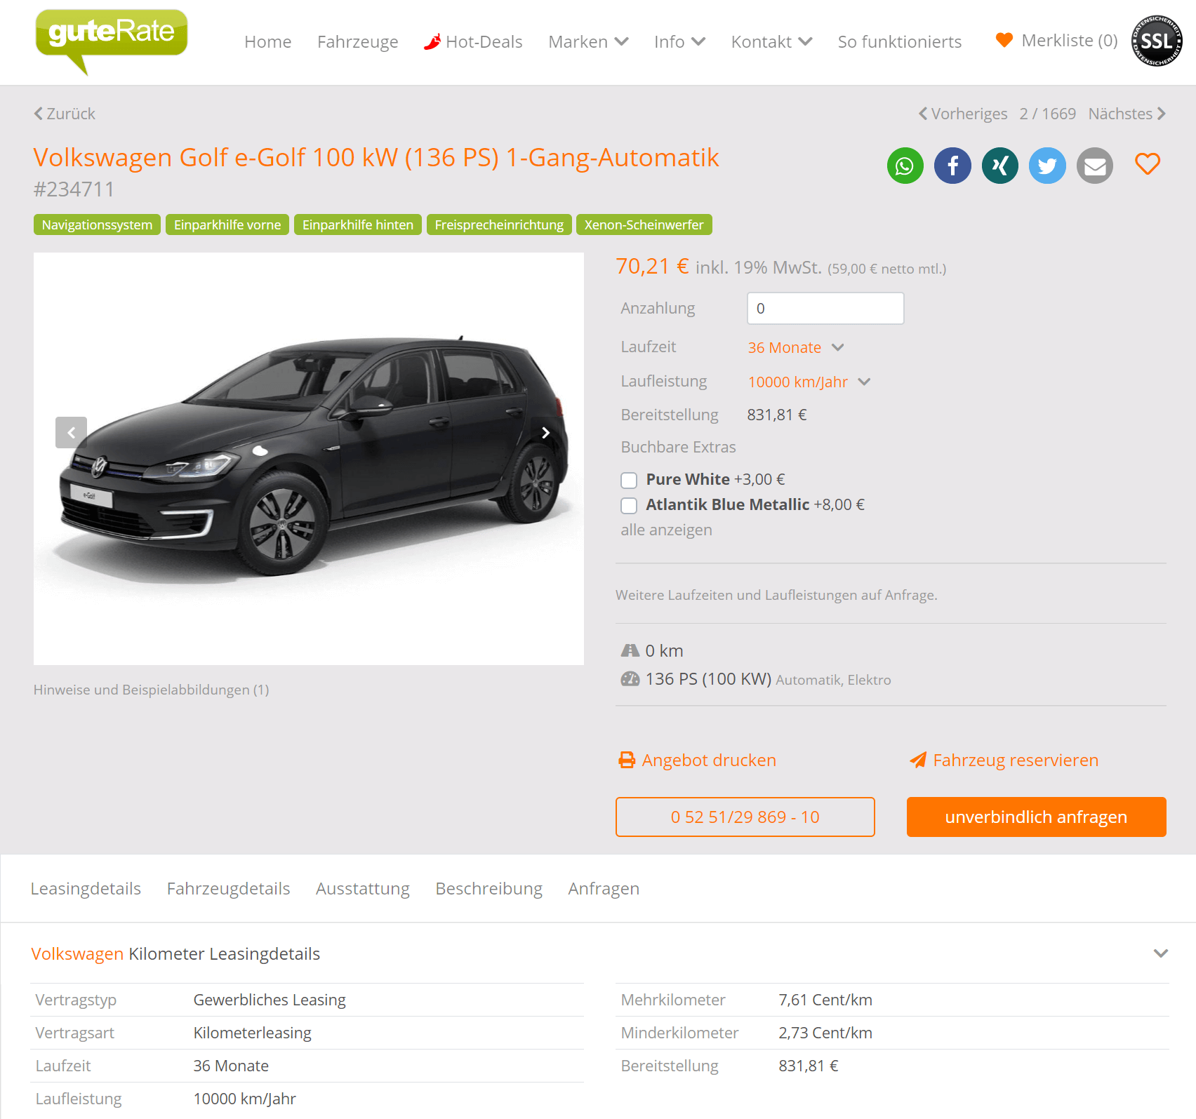Click unverbindlich anfragen button
The image size is (1196, 1119).
(x=1037, y=817)
